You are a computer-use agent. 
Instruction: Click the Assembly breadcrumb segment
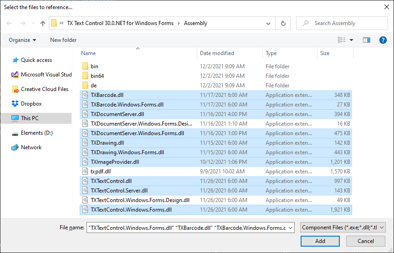[x=195, y=23]
